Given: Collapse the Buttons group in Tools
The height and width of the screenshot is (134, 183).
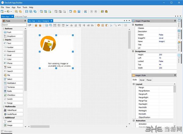Looking at the screenshot, I should (4, 29).
